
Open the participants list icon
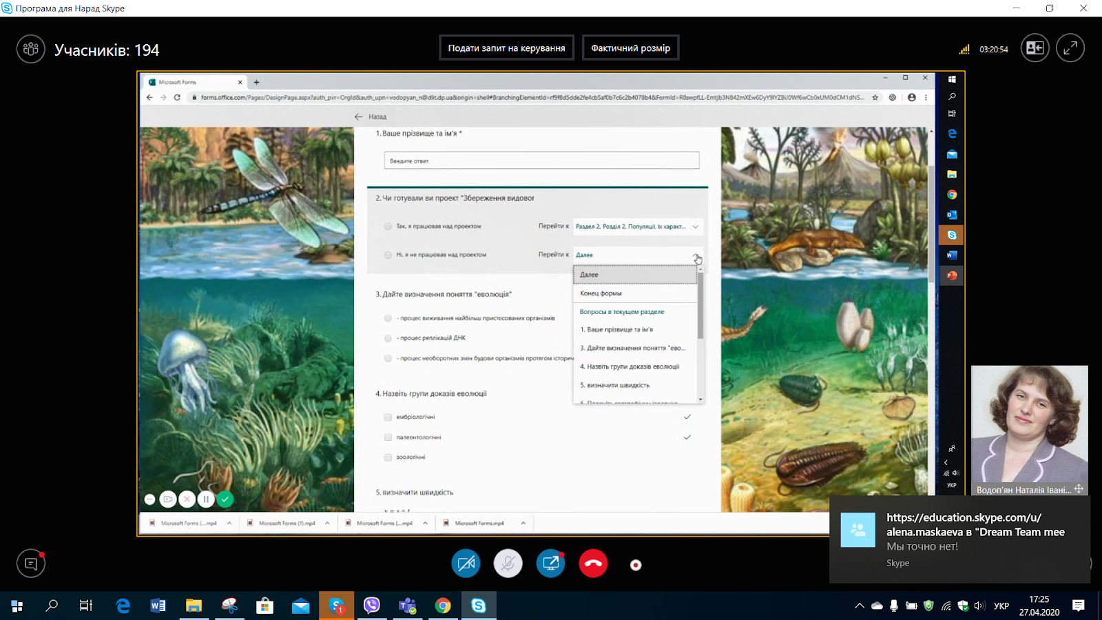point(31,49)
